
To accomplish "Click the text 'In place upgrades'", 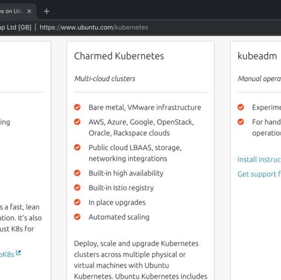I will coord(117,203).
